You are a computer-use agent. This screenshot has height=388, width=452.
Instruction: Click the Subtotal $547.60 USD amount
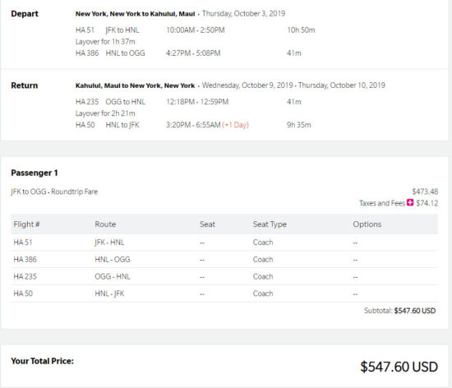click(415, 311)
